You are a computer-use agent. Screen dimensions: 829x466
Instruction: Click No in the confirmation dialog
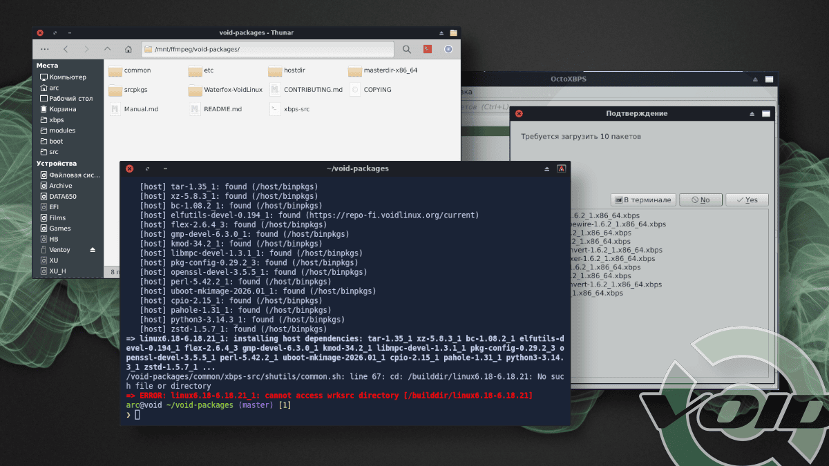[701, 200]
